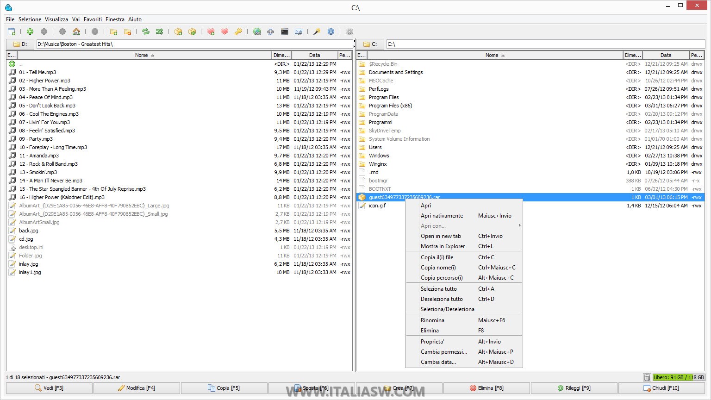Click the parent directory '..' entry
This screenshot has width=711, height=400.
pyautogui.click(x=179, y=64)
